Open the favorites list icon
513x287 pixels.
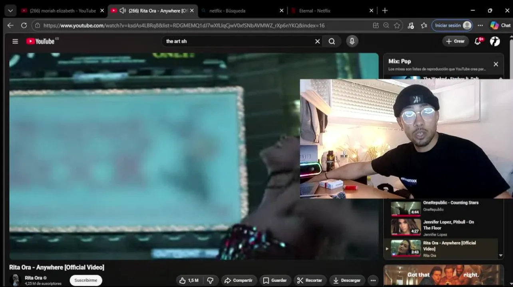click(x=424, y=26)
